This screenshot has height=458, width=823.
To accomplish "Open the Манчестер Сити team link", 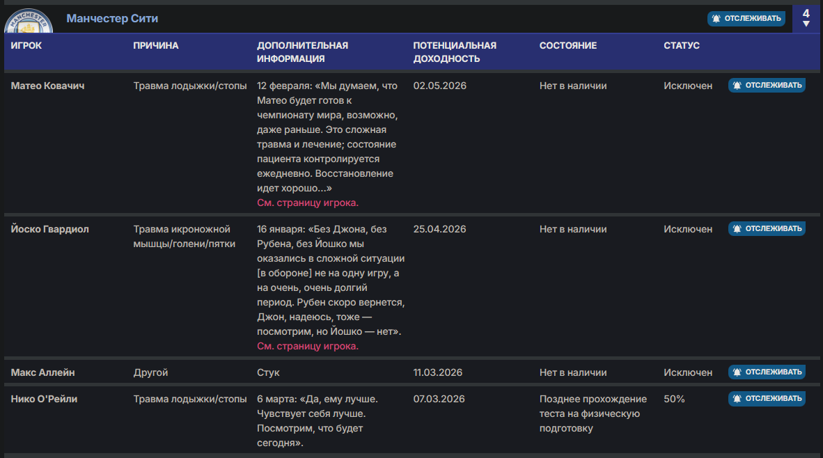I will tap(112, 18).
